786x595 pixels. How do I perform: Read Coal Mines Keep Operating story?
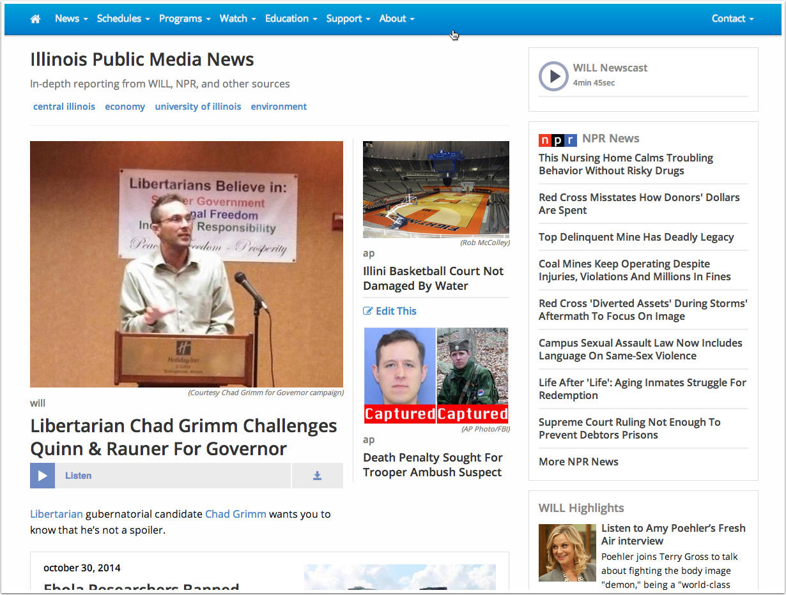point(635,270)
